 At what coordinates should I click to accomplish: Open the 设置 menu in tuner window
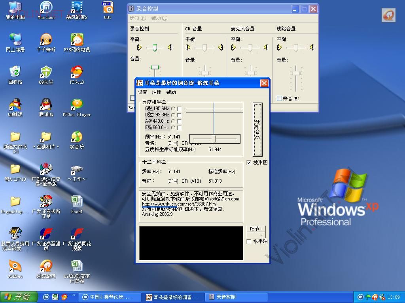(142, 92)
